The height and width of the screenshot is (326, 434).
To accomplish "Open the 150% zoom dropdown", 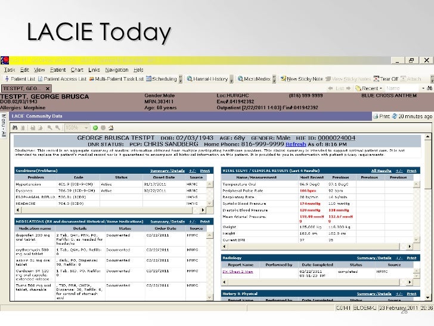I will coord(86,128).
